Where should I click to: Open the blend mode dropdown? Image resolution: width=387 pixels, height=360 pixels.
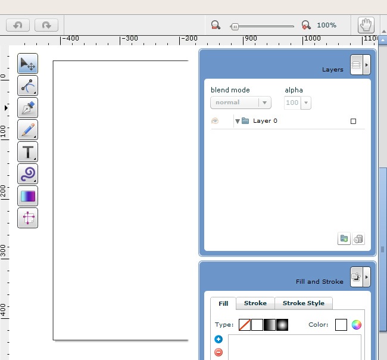pos(241,103)
